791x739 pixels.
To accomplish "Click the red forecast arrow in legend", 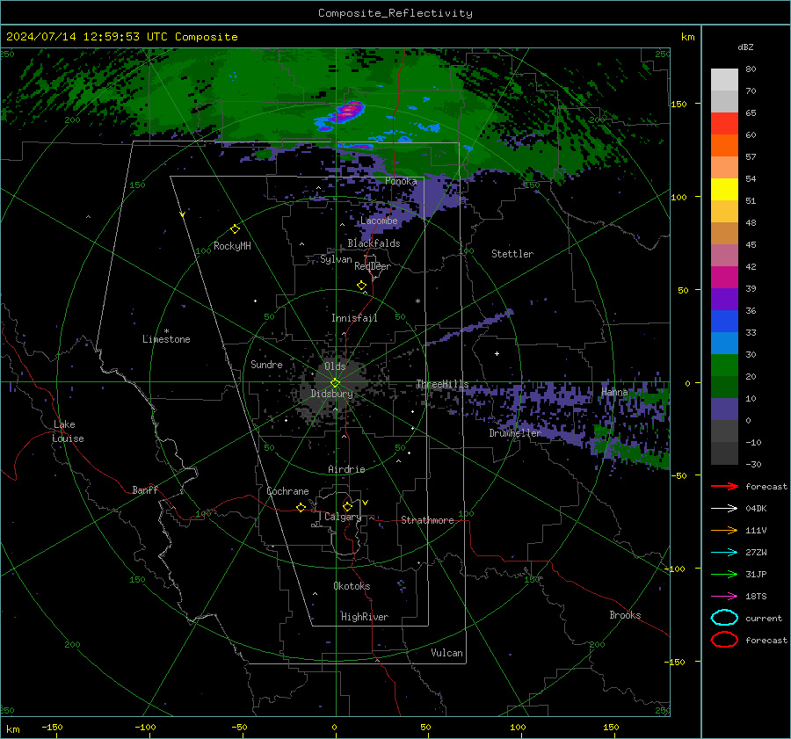I will click(724, 486).
